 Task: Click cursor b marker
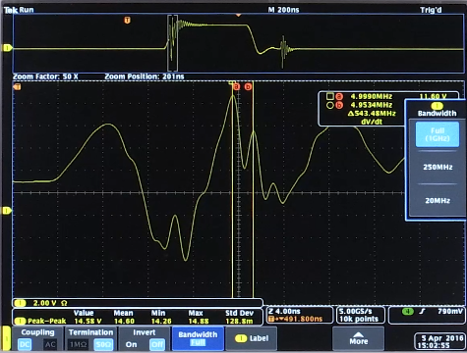248,87
